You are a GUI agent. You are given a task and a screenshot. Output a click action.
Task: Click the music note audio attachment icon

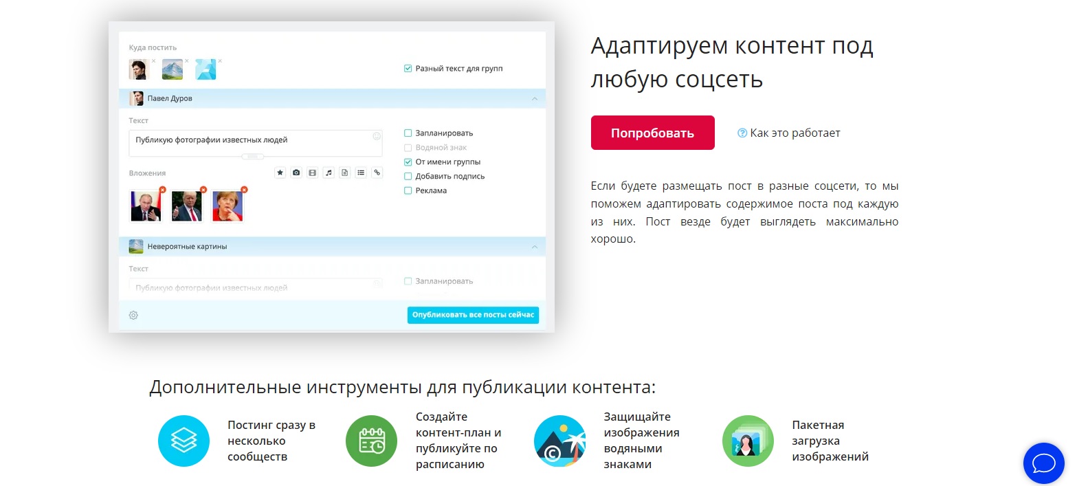[329, 173]
